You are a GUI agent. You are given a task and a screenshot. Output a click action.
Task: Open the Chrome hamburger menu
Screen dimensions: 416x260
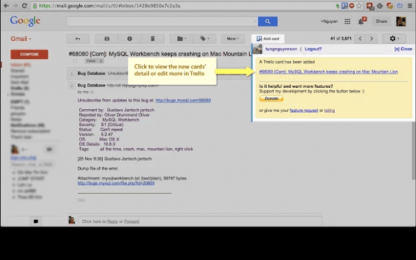click(x=410, y=5)
